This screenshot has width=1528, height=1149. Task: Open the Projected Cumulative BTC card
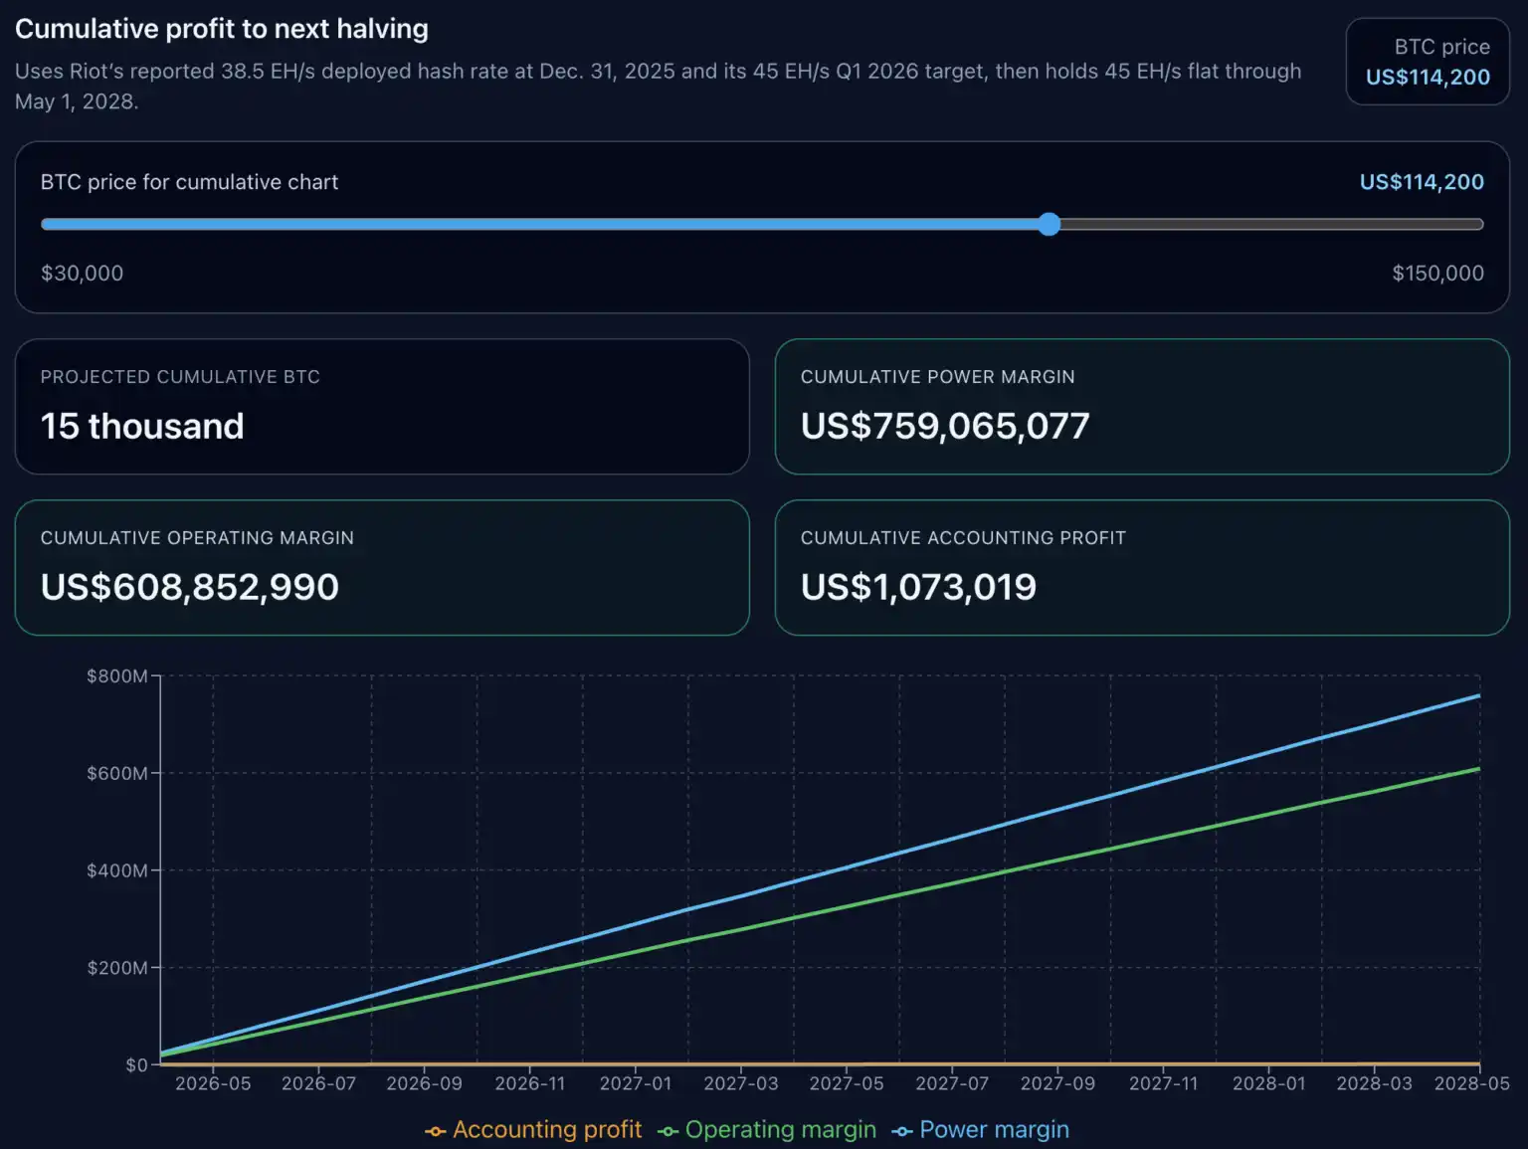[382, 407]
